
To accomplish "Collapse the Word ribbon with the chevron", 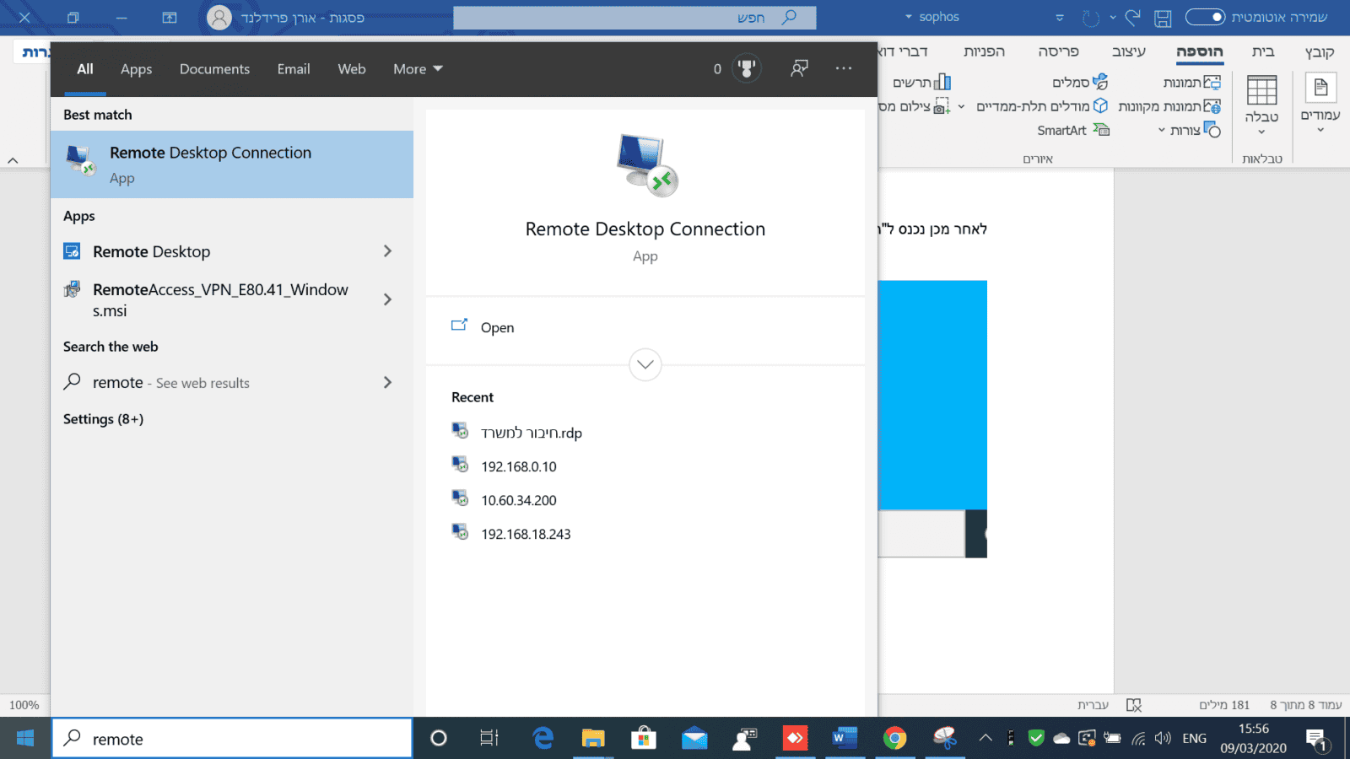I will [13, 160].
